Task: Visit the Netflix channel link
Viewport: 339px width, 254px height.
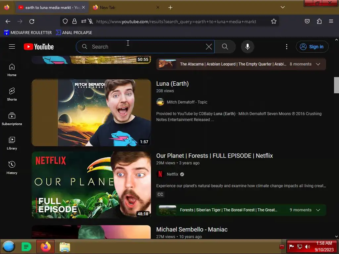Action: (172, 174)
